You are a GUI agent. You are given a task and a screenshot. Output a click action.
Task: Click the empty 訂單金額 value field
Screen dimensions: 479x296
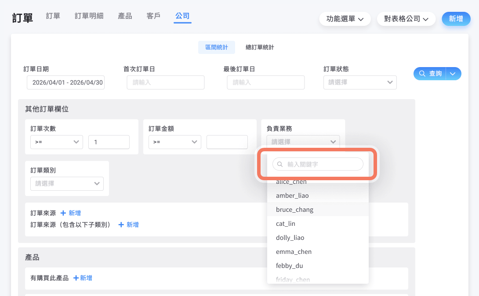227,142
